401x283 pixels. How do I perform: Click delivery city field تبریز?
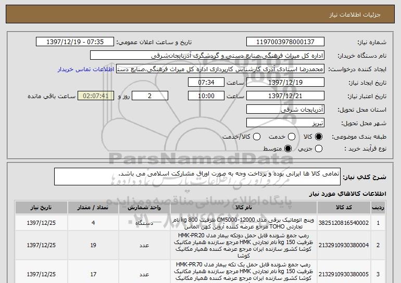(x=285, y=123)
